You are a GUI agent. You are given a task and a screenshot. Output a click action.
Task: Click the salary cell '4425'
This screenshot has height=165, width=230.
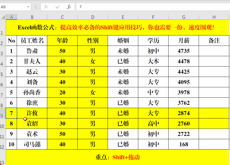pos(184,72)
